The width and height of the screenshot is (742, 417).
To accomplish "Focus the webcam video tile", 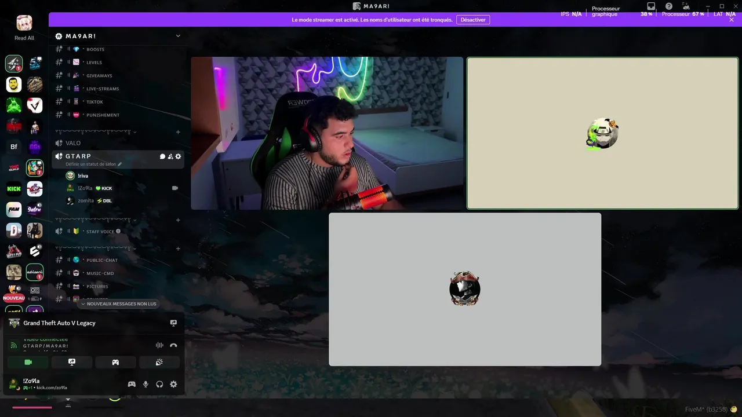I will (x=327, y=133).
